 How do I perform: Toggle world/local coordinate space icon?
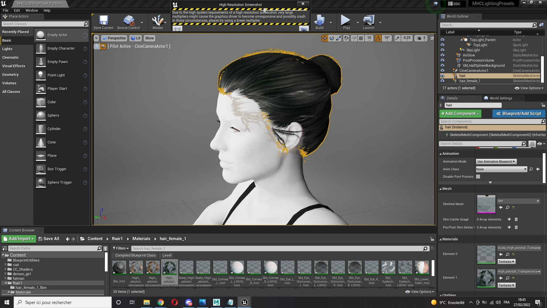(346, 38)
